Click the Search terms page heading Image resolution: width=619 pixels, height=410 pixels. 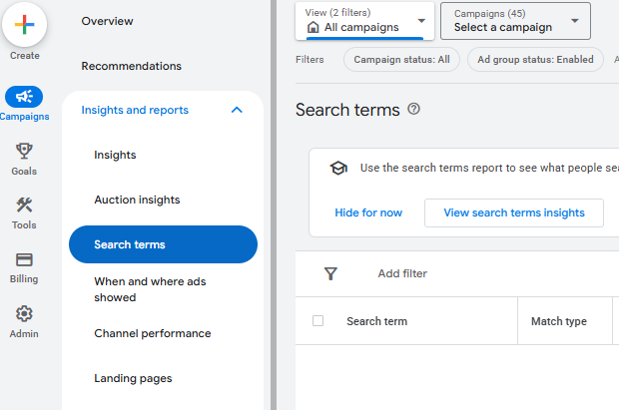coord(347,110)
